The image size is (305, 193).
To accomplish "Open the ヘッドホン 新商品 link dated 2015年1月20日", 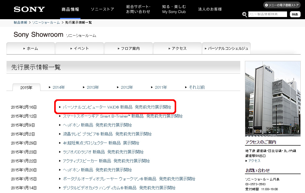I will click(x=97, y=170).
